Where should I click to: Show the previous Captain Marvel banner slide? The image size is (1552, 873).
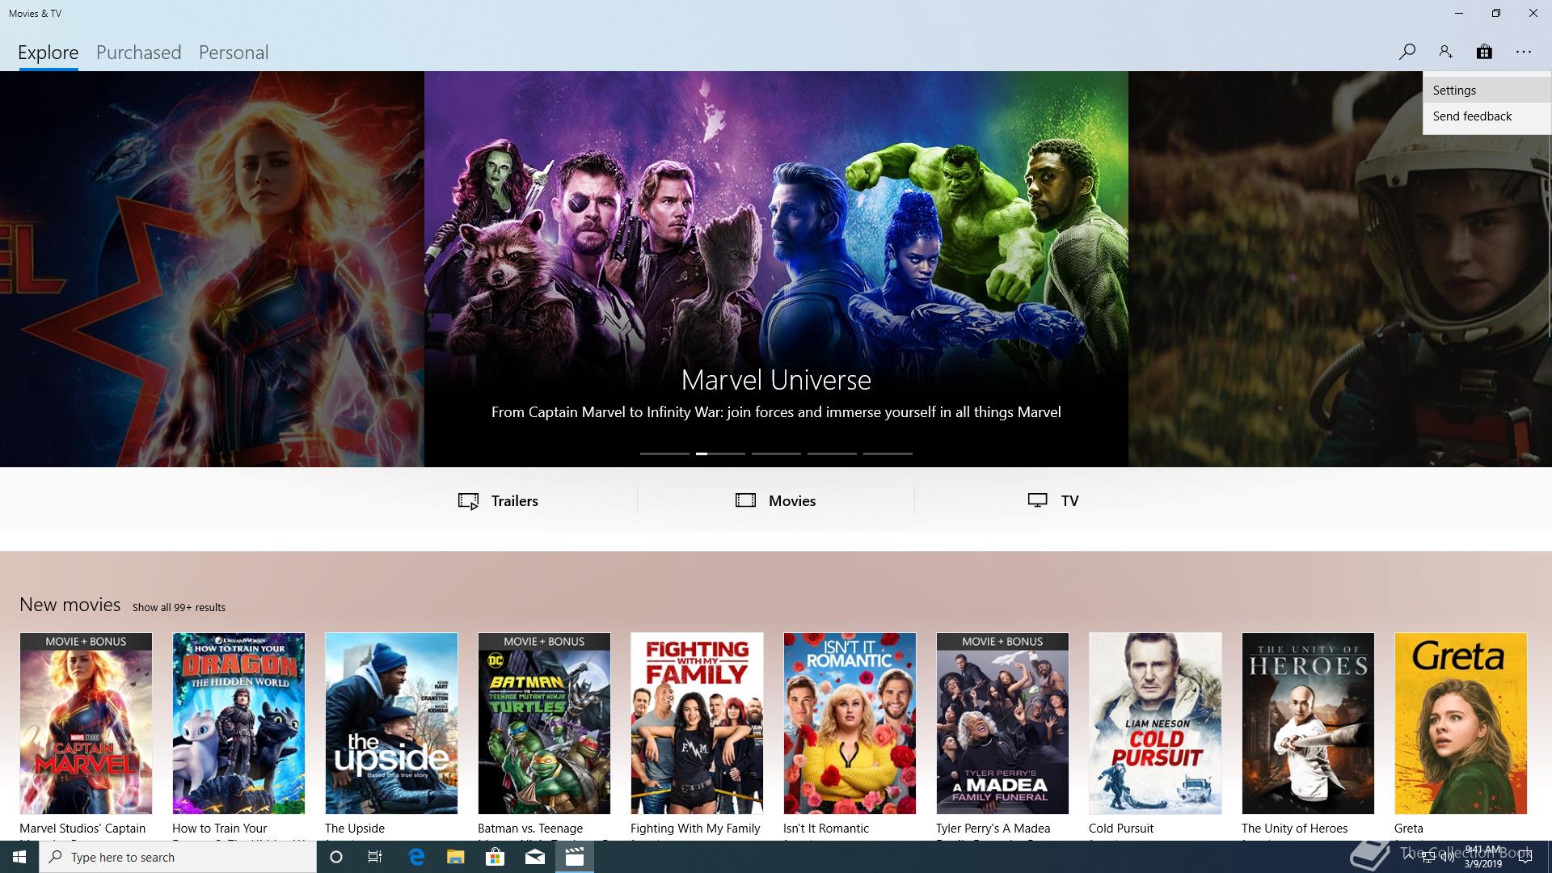(212, 269)
